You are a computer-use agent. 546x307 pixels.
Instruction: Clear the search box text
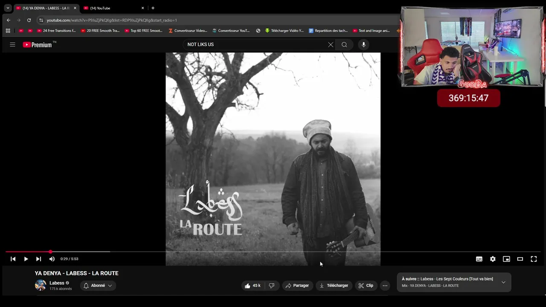coord(331,45)
